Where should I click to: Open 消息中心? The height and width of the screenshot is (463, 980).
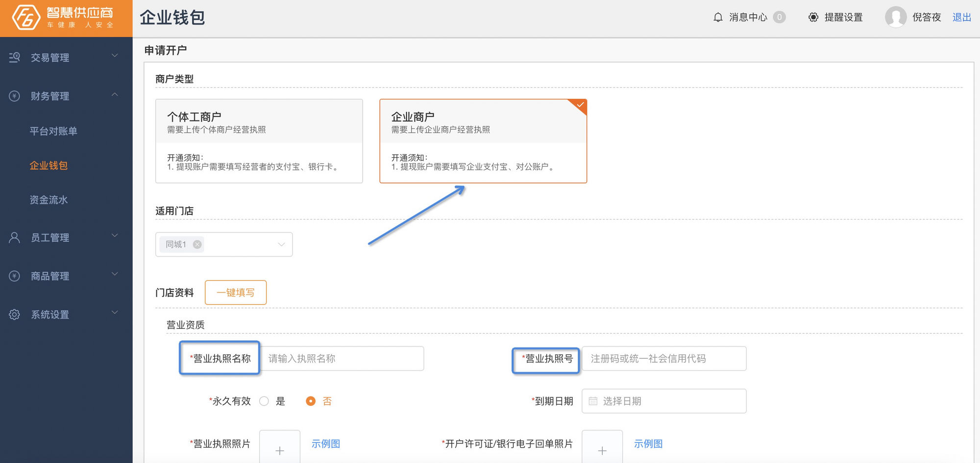748,17
